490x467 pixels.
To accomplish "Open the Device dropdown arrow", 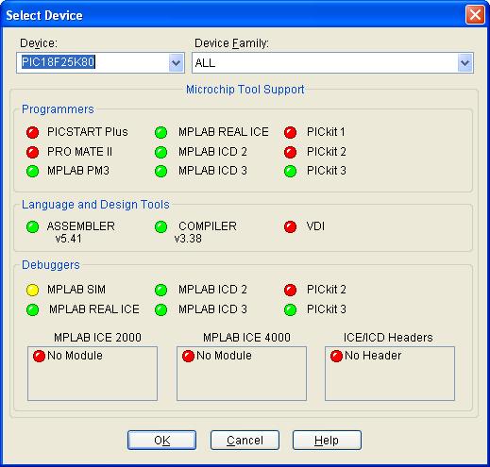I will pos(176,63).
